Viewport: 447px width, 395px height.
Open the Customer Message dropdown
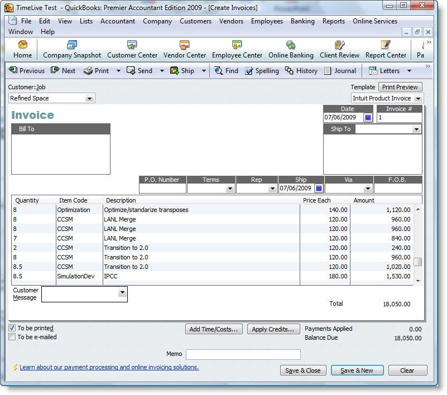point(122,292)
